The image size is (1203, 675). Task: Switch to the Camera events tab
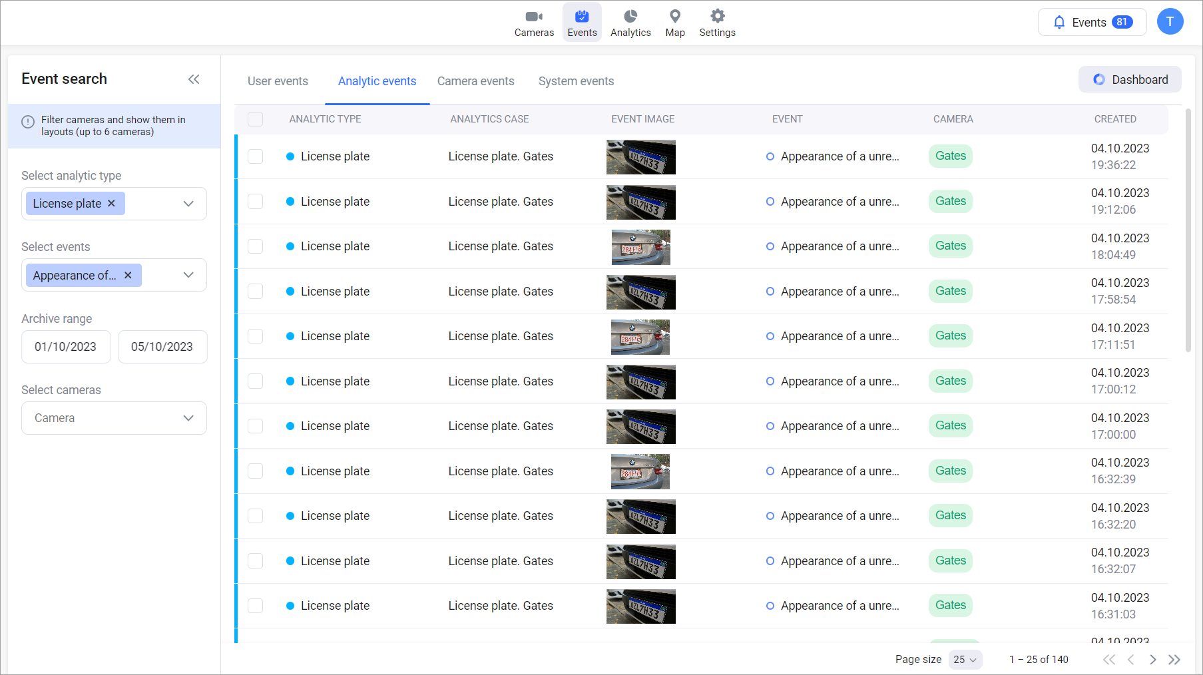click(475, 81)
